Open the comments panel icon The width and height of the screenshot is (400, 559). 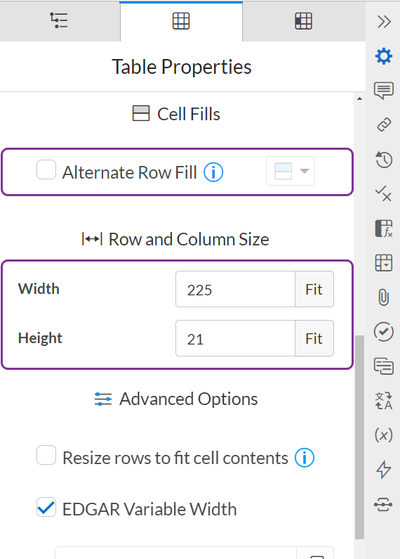point(384,91)
